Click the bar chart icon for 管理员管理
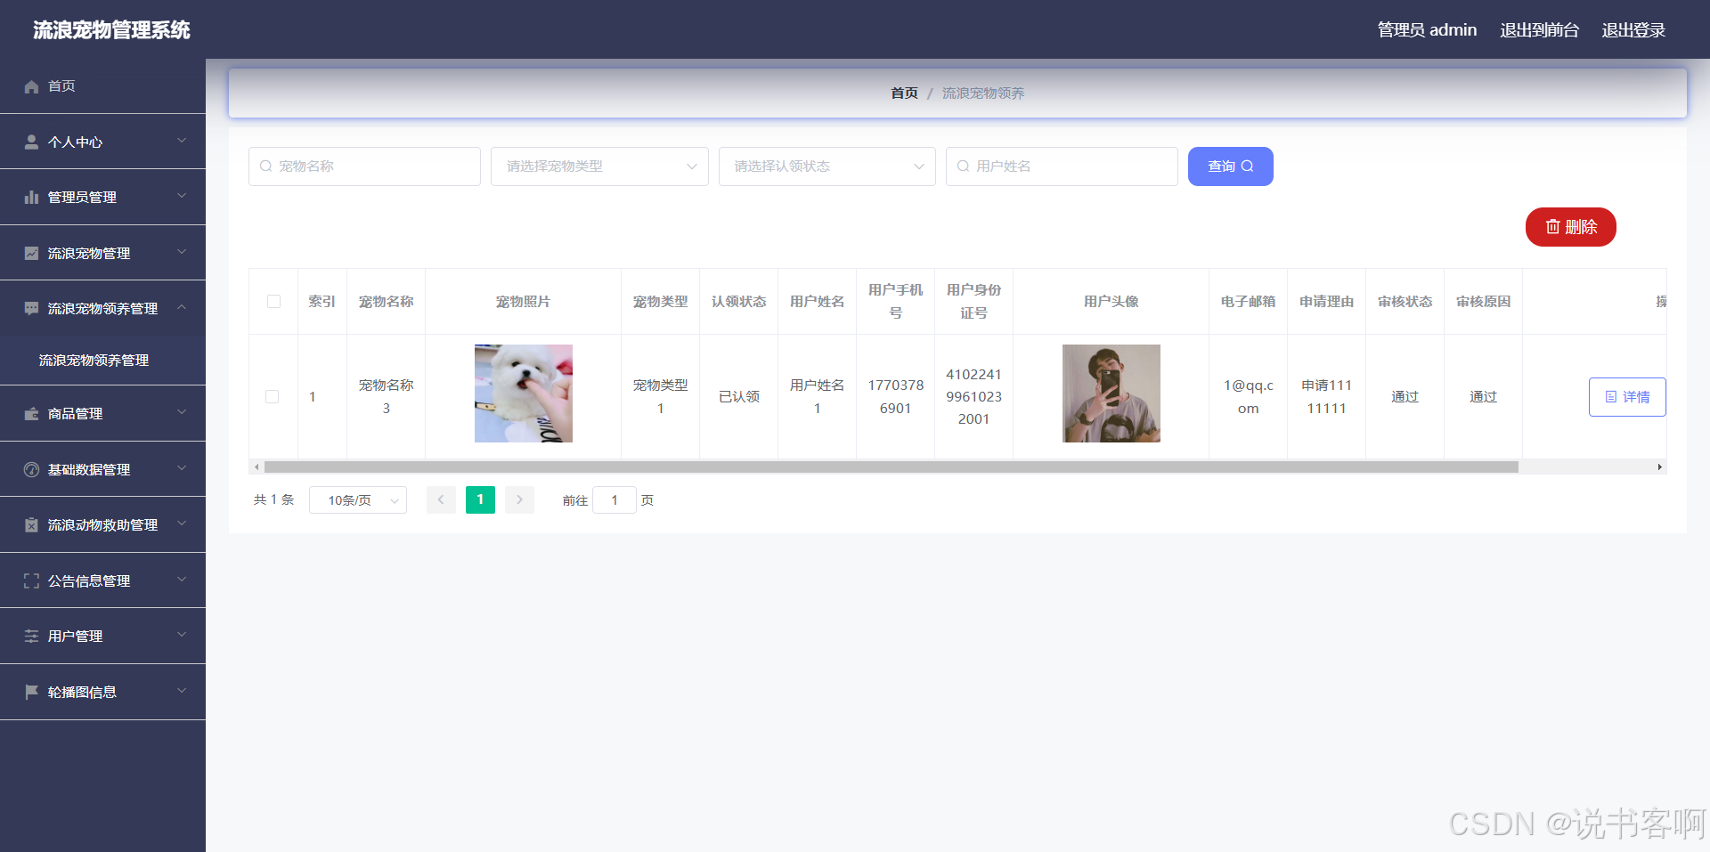Image resolution: width=1710 pixels, height=852 pixels. coord(31,197)
